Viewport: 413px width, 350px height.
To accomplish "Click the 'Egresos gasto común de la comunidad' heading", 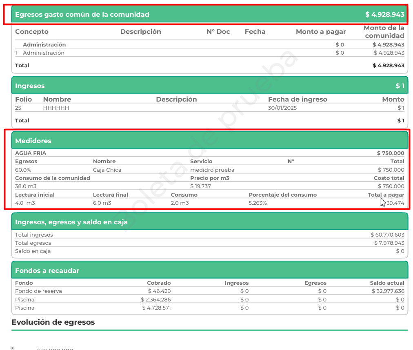I will 82,15.
